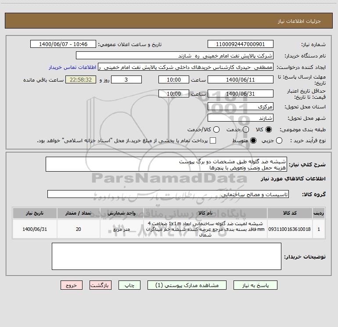Click the remaining days field showing 3
This screenshot has width=338, height=327.
126,79
